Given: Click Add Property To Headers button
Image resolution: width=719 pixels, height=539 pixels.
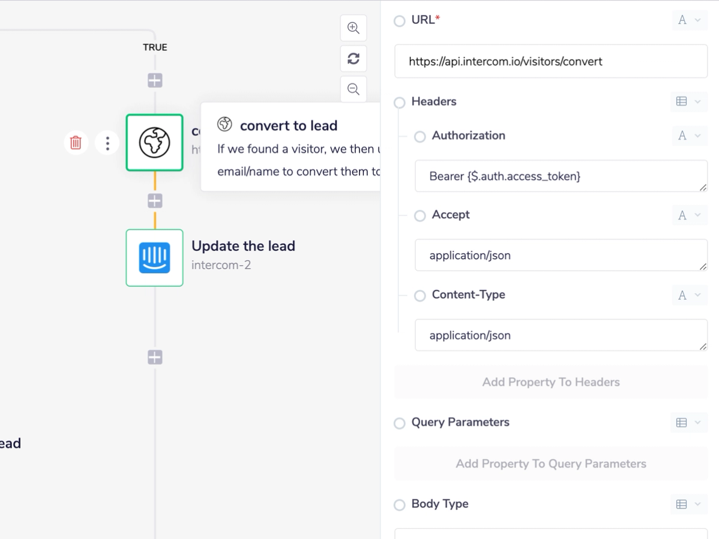Looking at the screenshot, I should (x=551, y=383).
